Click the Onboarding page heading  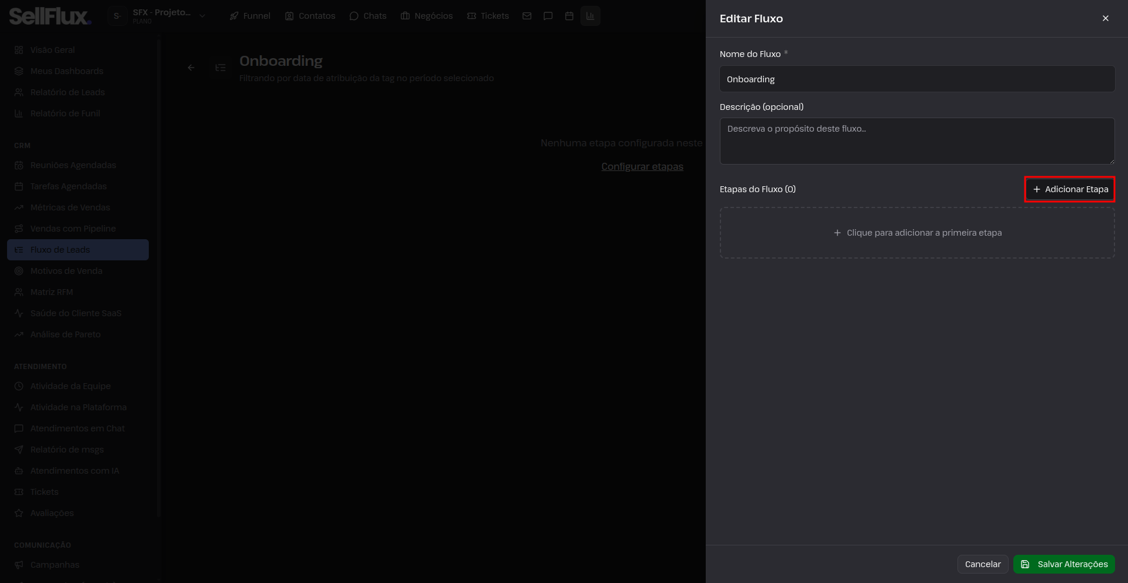pos(281,61)
